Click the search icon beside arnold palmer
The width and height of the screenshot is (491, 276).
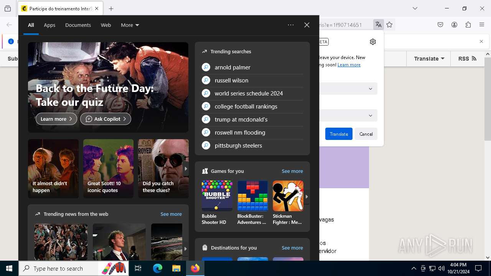click(x=206, y=67)
